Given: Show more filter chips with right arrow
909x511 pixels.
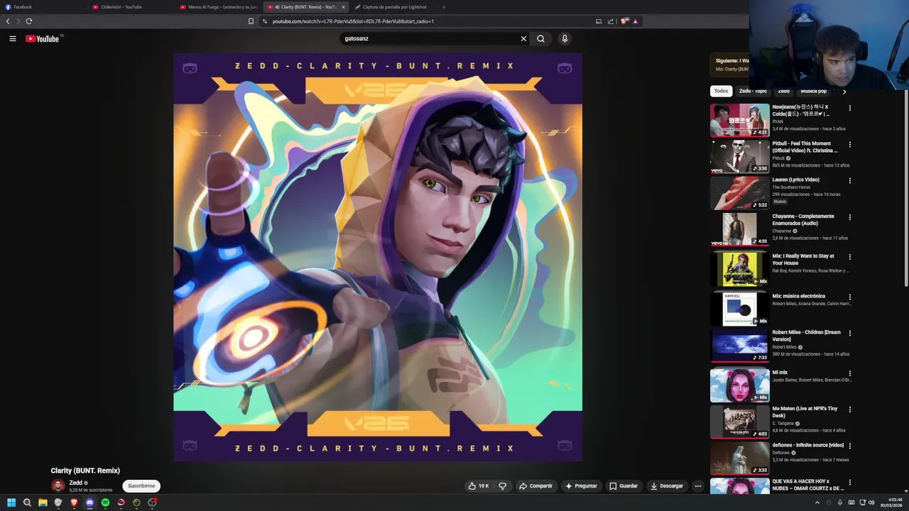Looking at the screenshot, I should click(x=844, y=92).
